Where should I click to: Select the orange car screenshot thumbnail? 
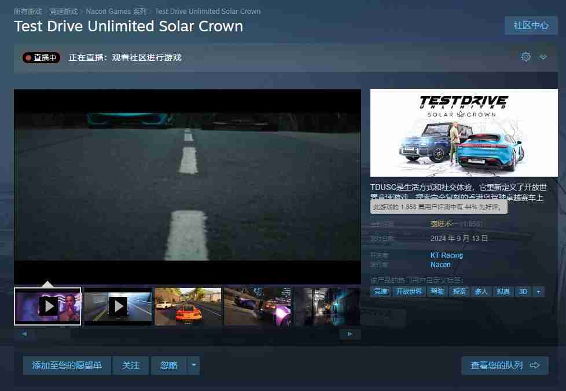[x=188, y=306]
